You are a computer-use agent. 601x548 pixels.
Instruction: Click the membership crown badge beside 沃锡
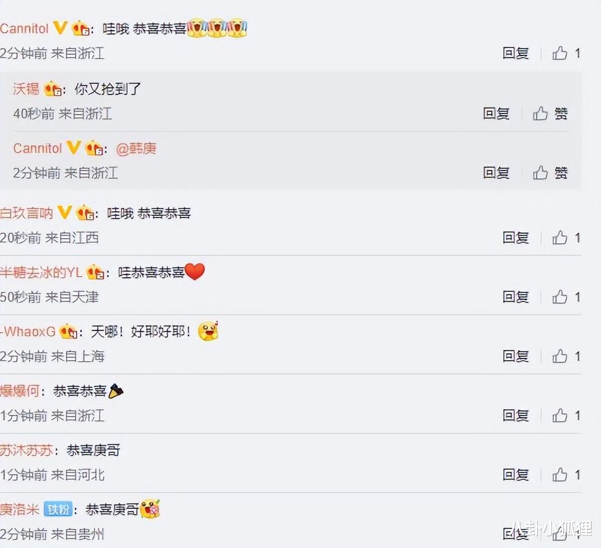[53, 89]
